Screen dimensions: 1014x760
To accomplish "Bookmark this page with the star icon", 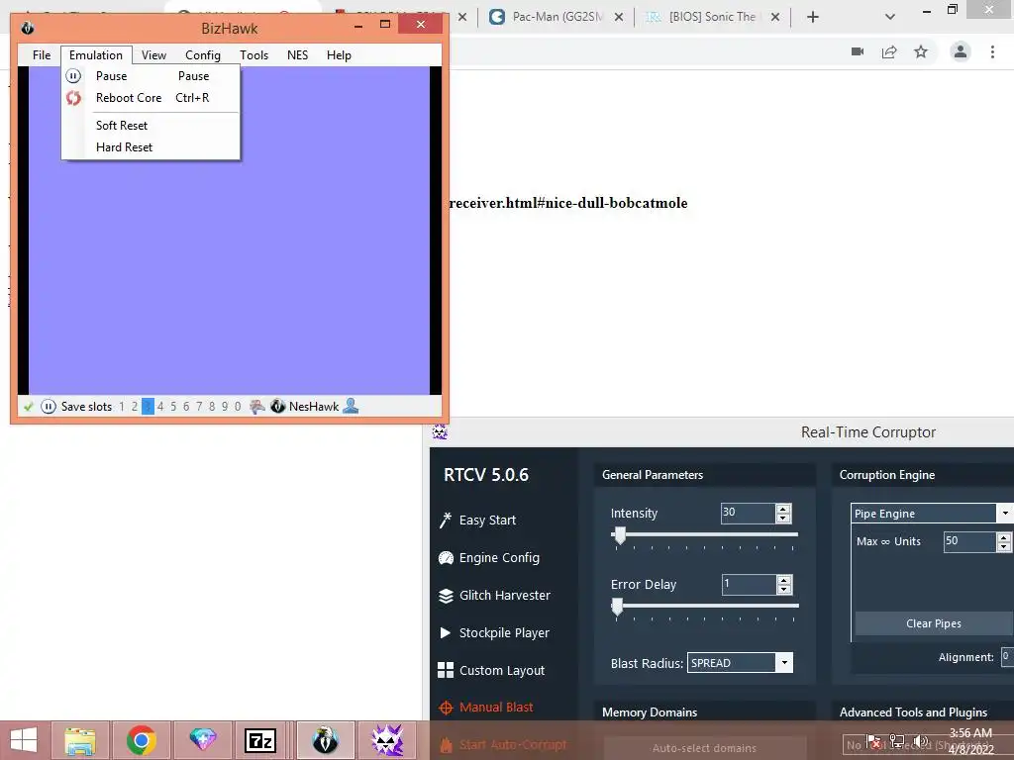I will click(921, 51).
